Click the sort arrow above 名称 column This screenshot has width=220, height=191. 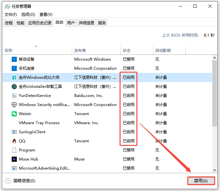click(x=36, y=46)
